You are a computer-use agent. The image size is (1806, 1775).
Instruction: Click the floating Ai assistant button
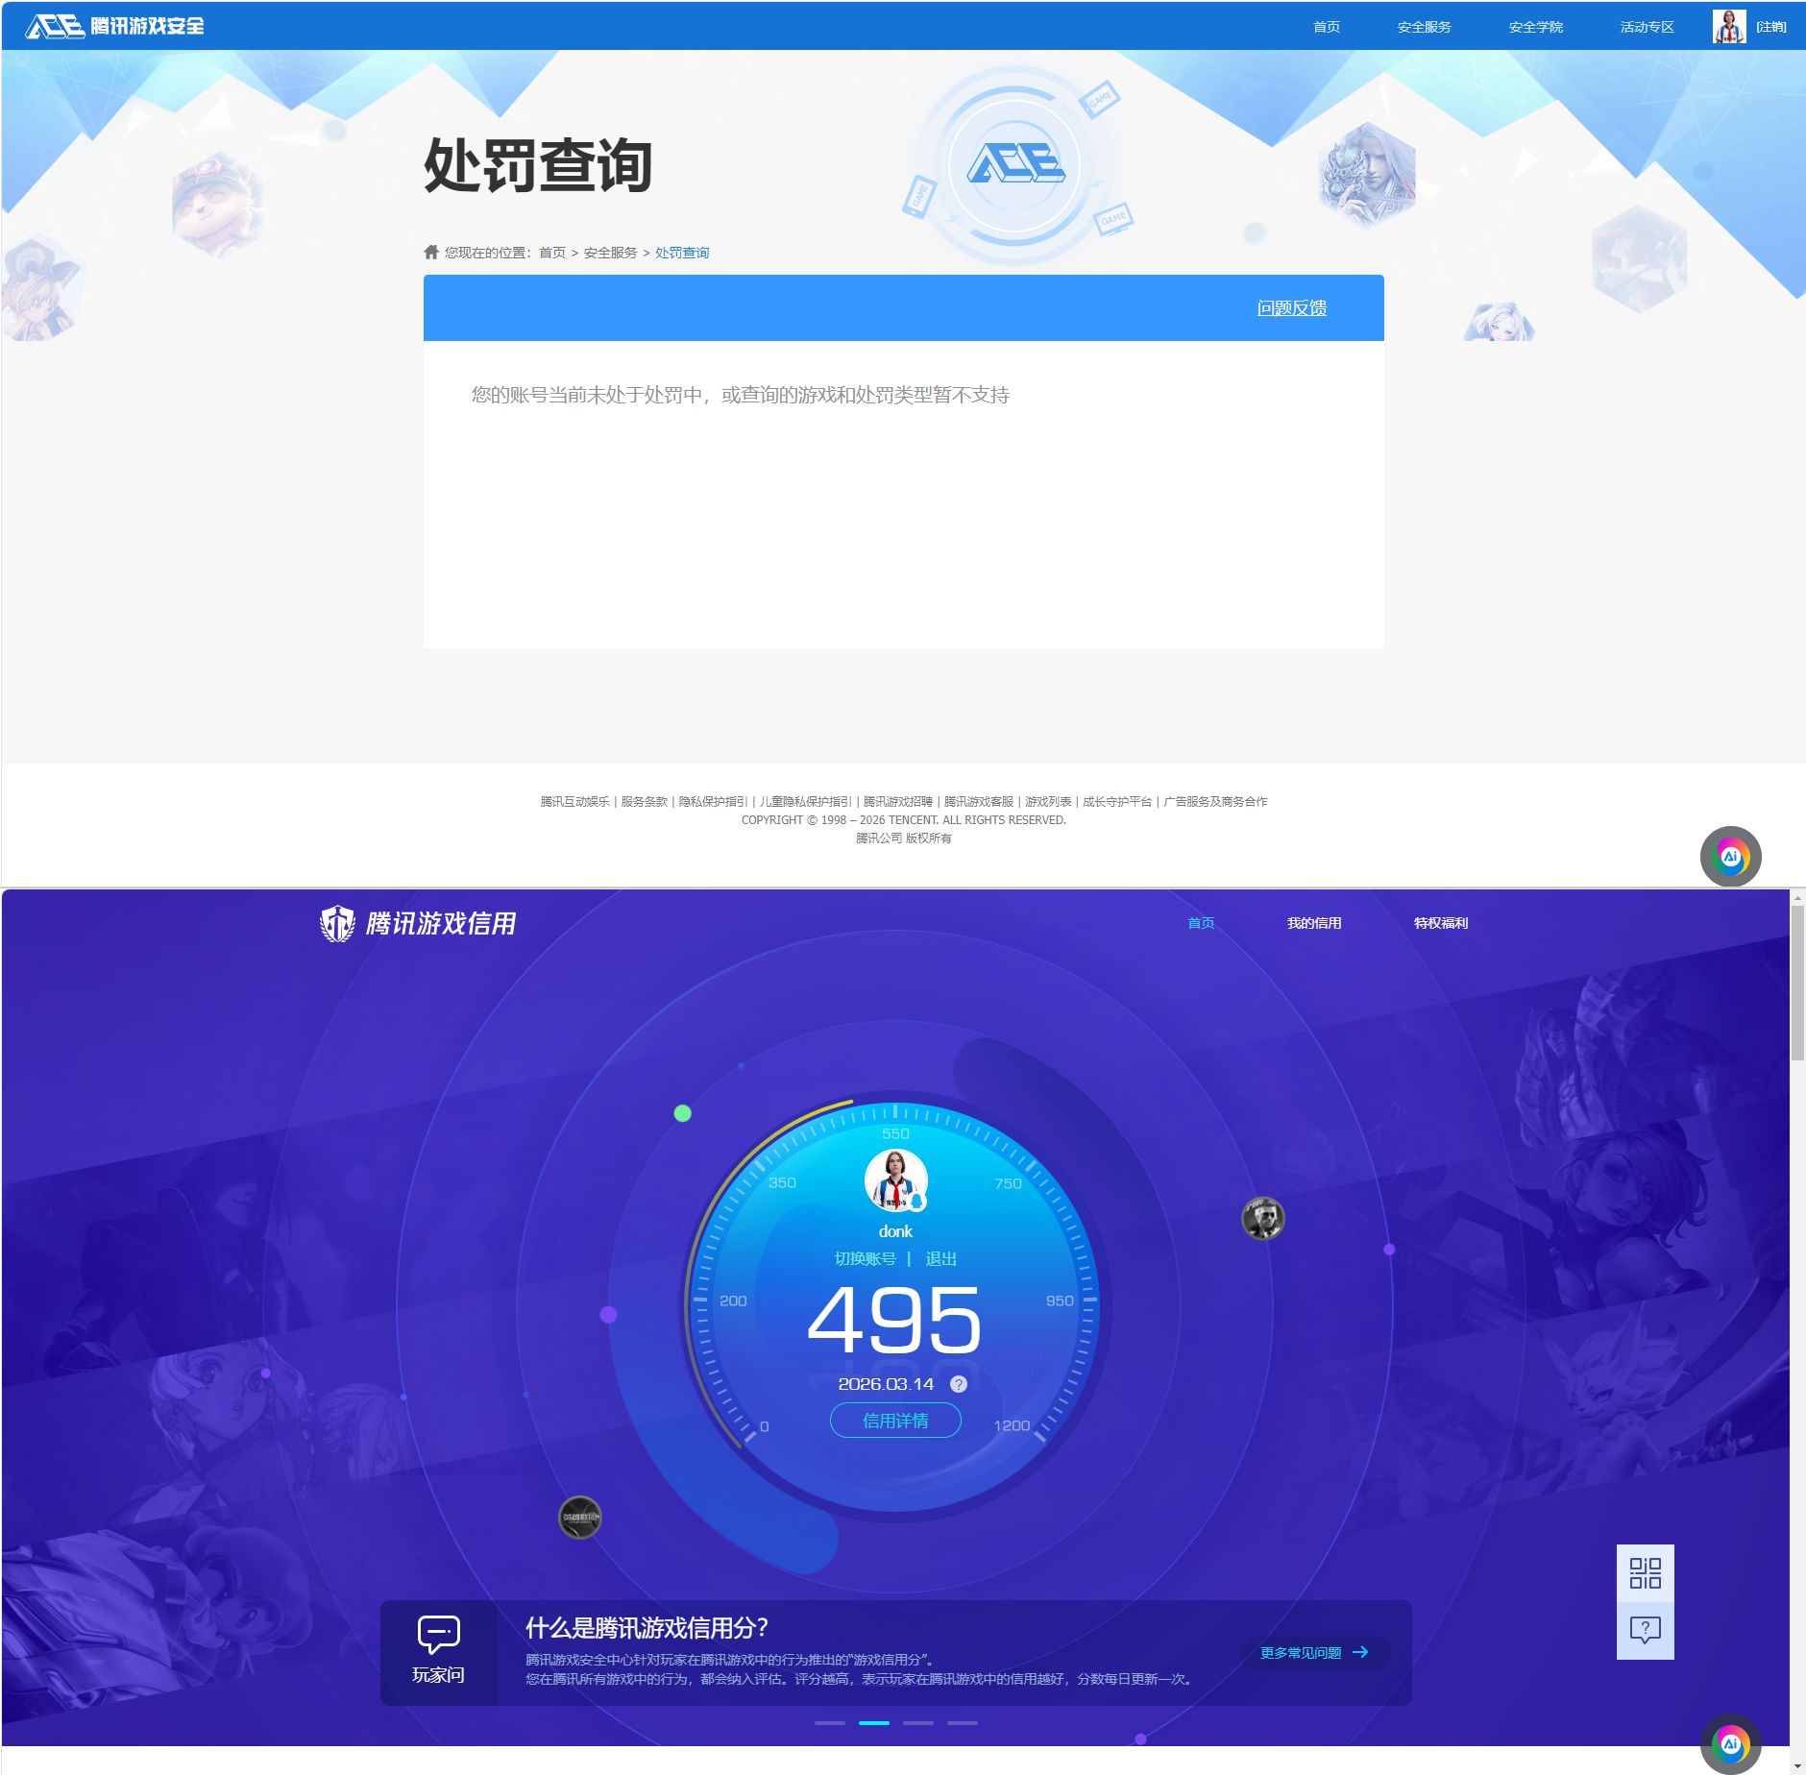(1732, 856)
